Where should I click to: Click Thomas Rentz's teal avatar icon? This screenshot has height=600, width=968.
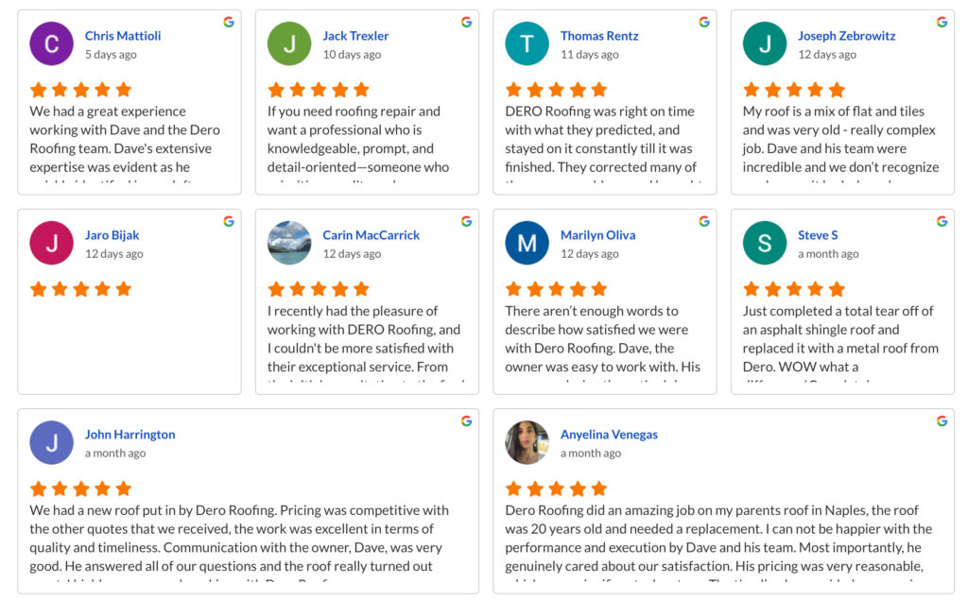point(527,43)
